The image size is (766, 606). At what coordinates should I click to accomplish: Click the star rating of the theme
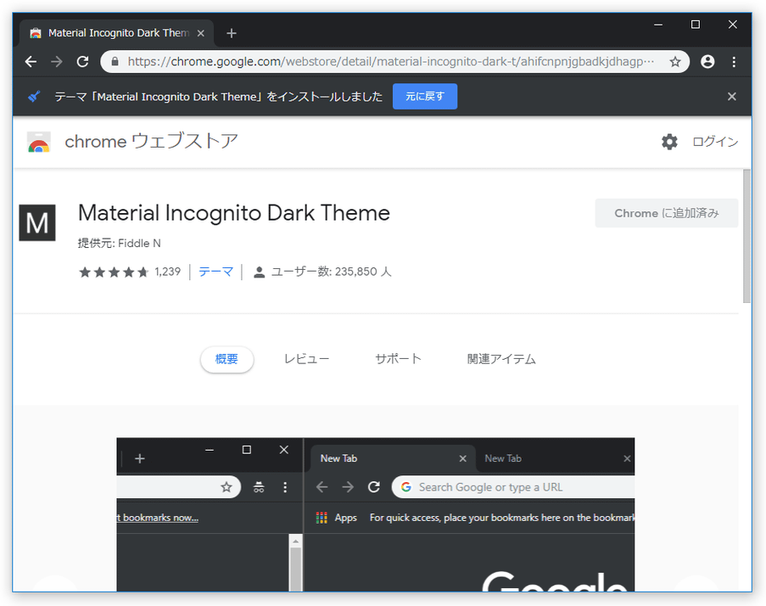(x=114, y=272)
